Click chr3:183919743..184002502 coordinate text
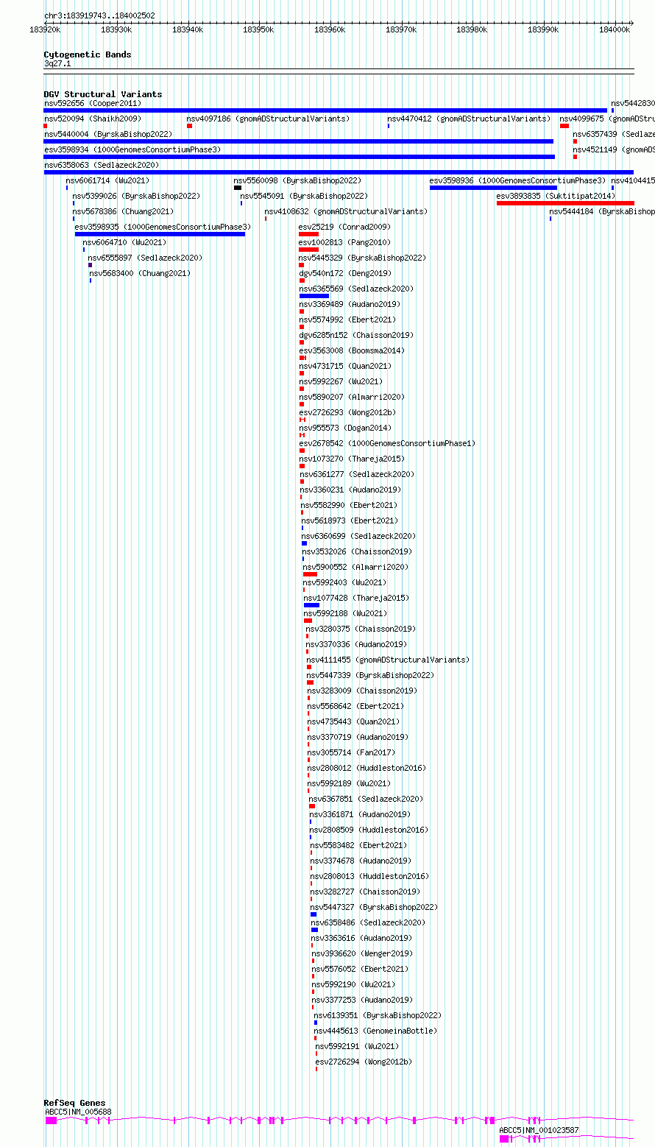Image resolution: width=655 pixels, height=1147 pixels. (x=99, y=15)
